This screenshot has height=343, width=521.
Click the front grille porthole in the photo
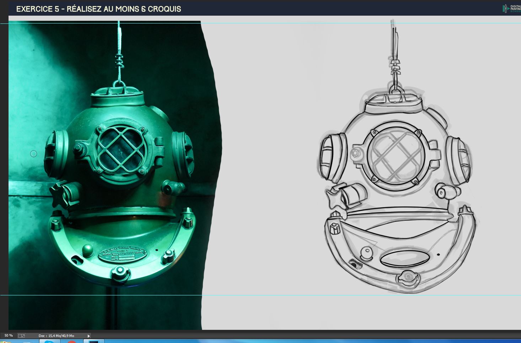click(x=120, y=150)
